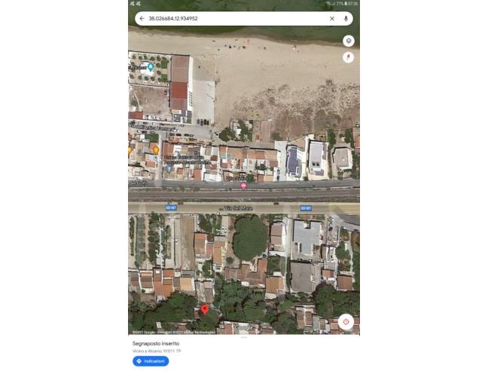Tap the back arrow in search bar

click(142, 19)
